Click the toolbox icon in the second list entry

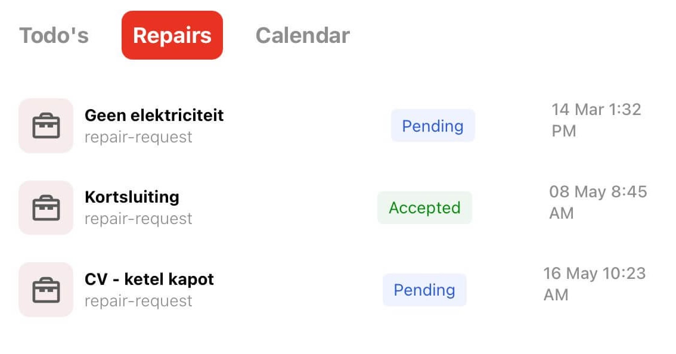coord(46,207)
